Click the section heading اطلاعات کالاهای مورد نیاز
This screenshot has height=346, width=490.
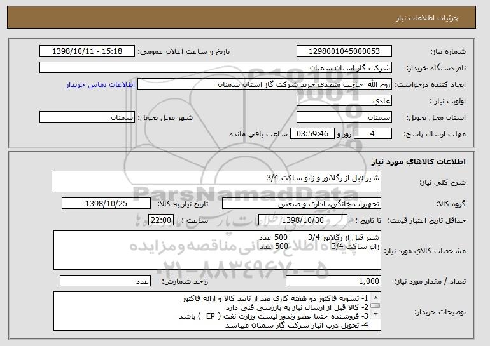point(419,162)
